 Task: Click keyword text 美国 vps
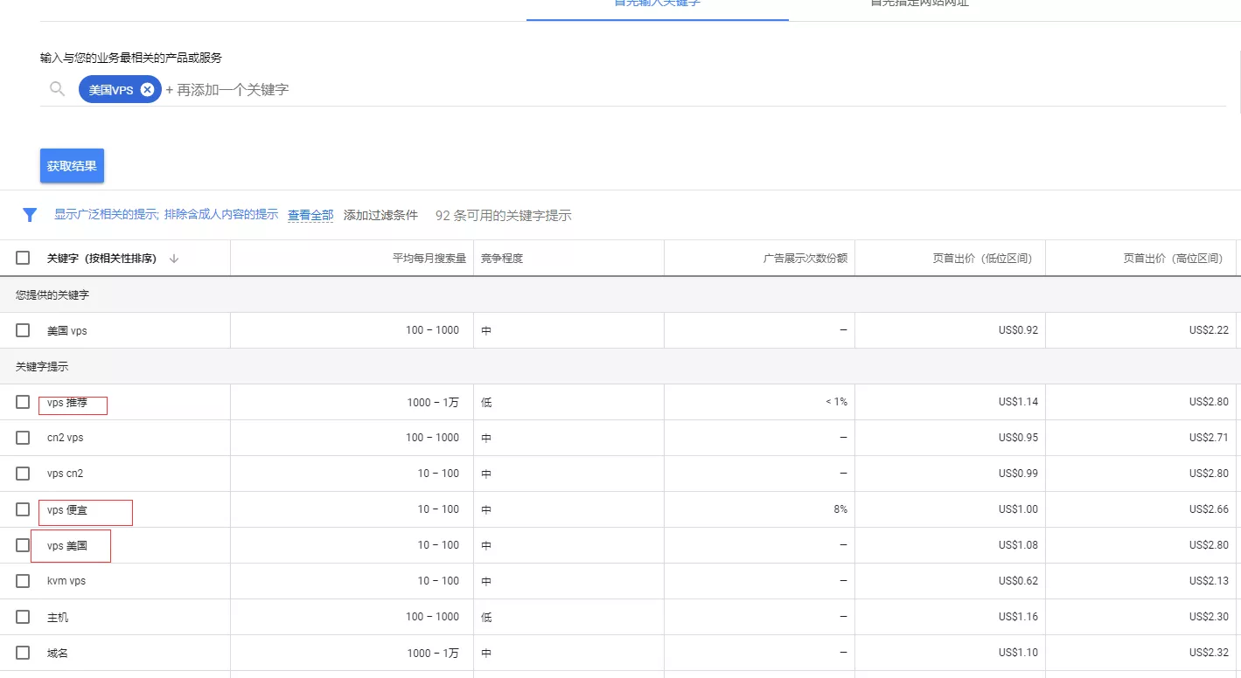click(67, 330)
